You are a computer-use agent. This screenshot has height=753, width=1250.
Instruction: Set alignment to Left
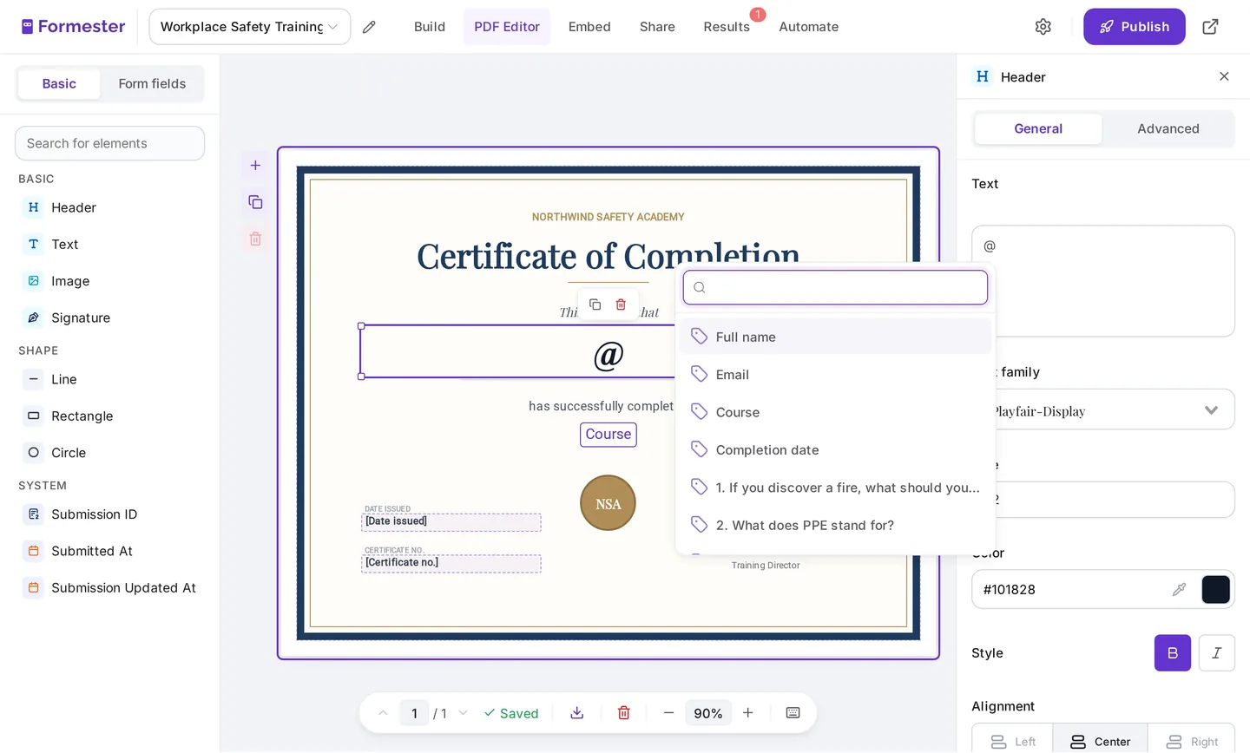1012,742
